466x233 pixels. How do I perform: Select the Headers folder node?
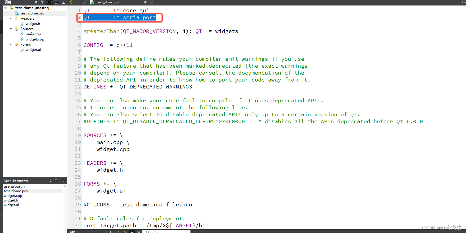[27, 19]
